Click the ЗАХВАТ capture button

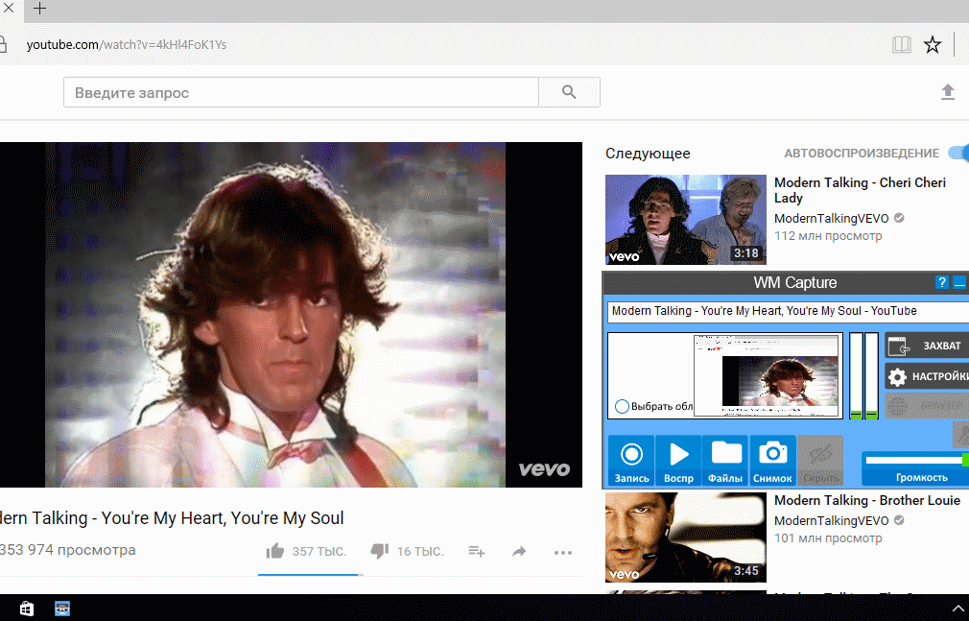pos(927,346)
